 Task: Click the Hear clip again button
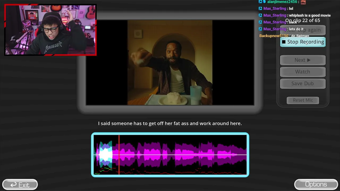[x=303, y=30]
